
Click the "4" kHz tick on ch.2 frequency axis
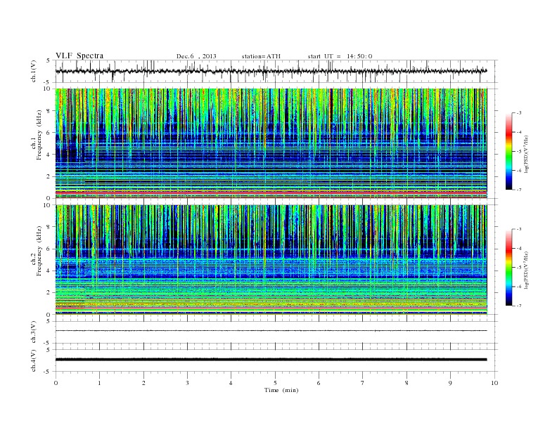[x=49, y=271]
